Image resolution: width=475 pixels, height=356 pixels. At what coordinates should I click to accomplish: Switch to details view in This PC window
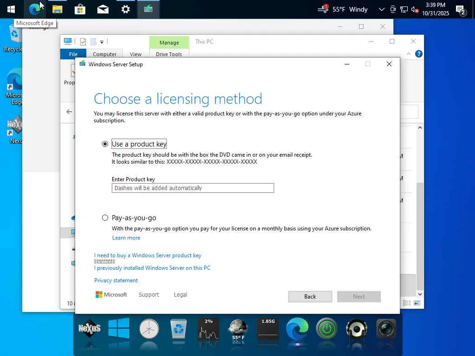[407, 303]
